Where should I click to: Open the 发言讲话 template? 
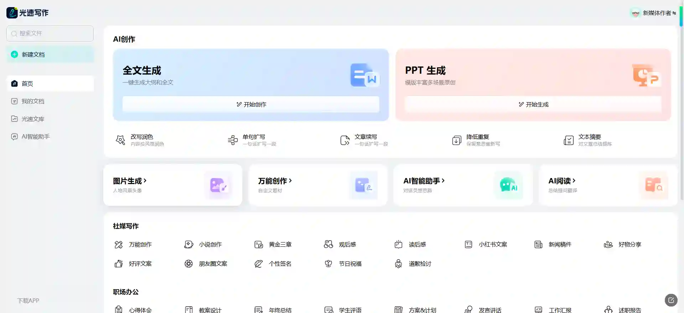[x=482, y=309]
